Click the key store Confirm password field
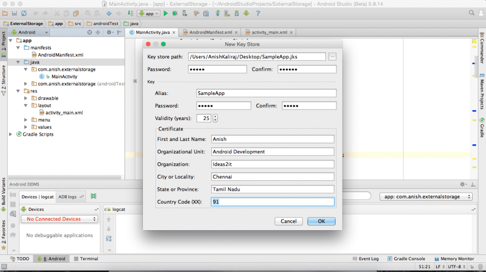 307,69
